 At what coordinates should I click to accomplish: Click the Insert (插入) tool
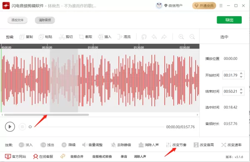(105, 37)
